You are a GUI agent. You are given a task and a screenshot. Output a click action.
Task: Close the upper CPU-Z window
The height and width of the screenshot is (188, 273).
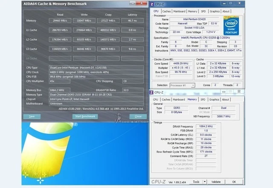click(x=239, y=3)
